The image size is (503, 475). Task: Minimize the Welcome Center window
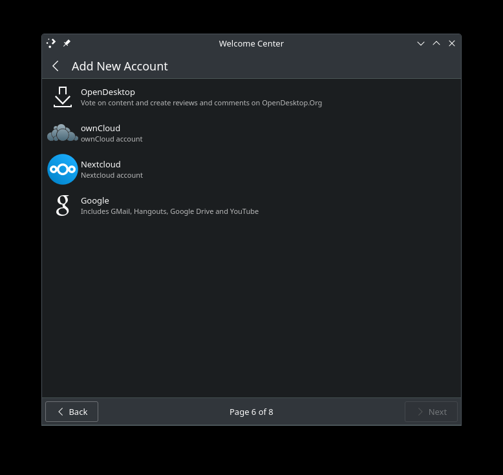pyautogui.click(x=421, y=43)
